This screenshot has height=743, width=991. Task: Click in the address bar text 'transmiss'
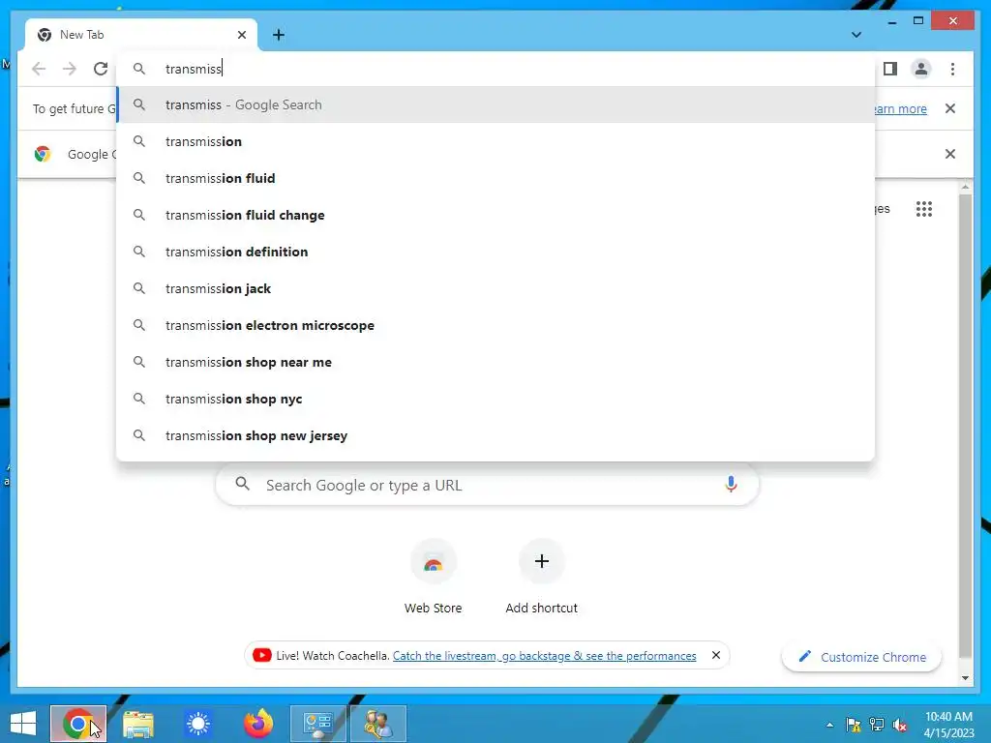pos(194,69)
